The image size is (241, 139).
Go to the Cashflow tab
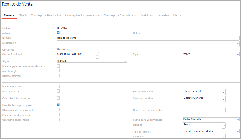[x=146, y=15]
